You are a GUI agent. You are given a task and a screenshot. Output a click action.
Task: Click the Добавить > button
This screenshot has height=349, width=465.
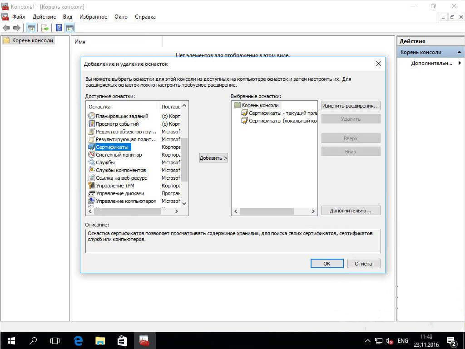coord(213,158)
